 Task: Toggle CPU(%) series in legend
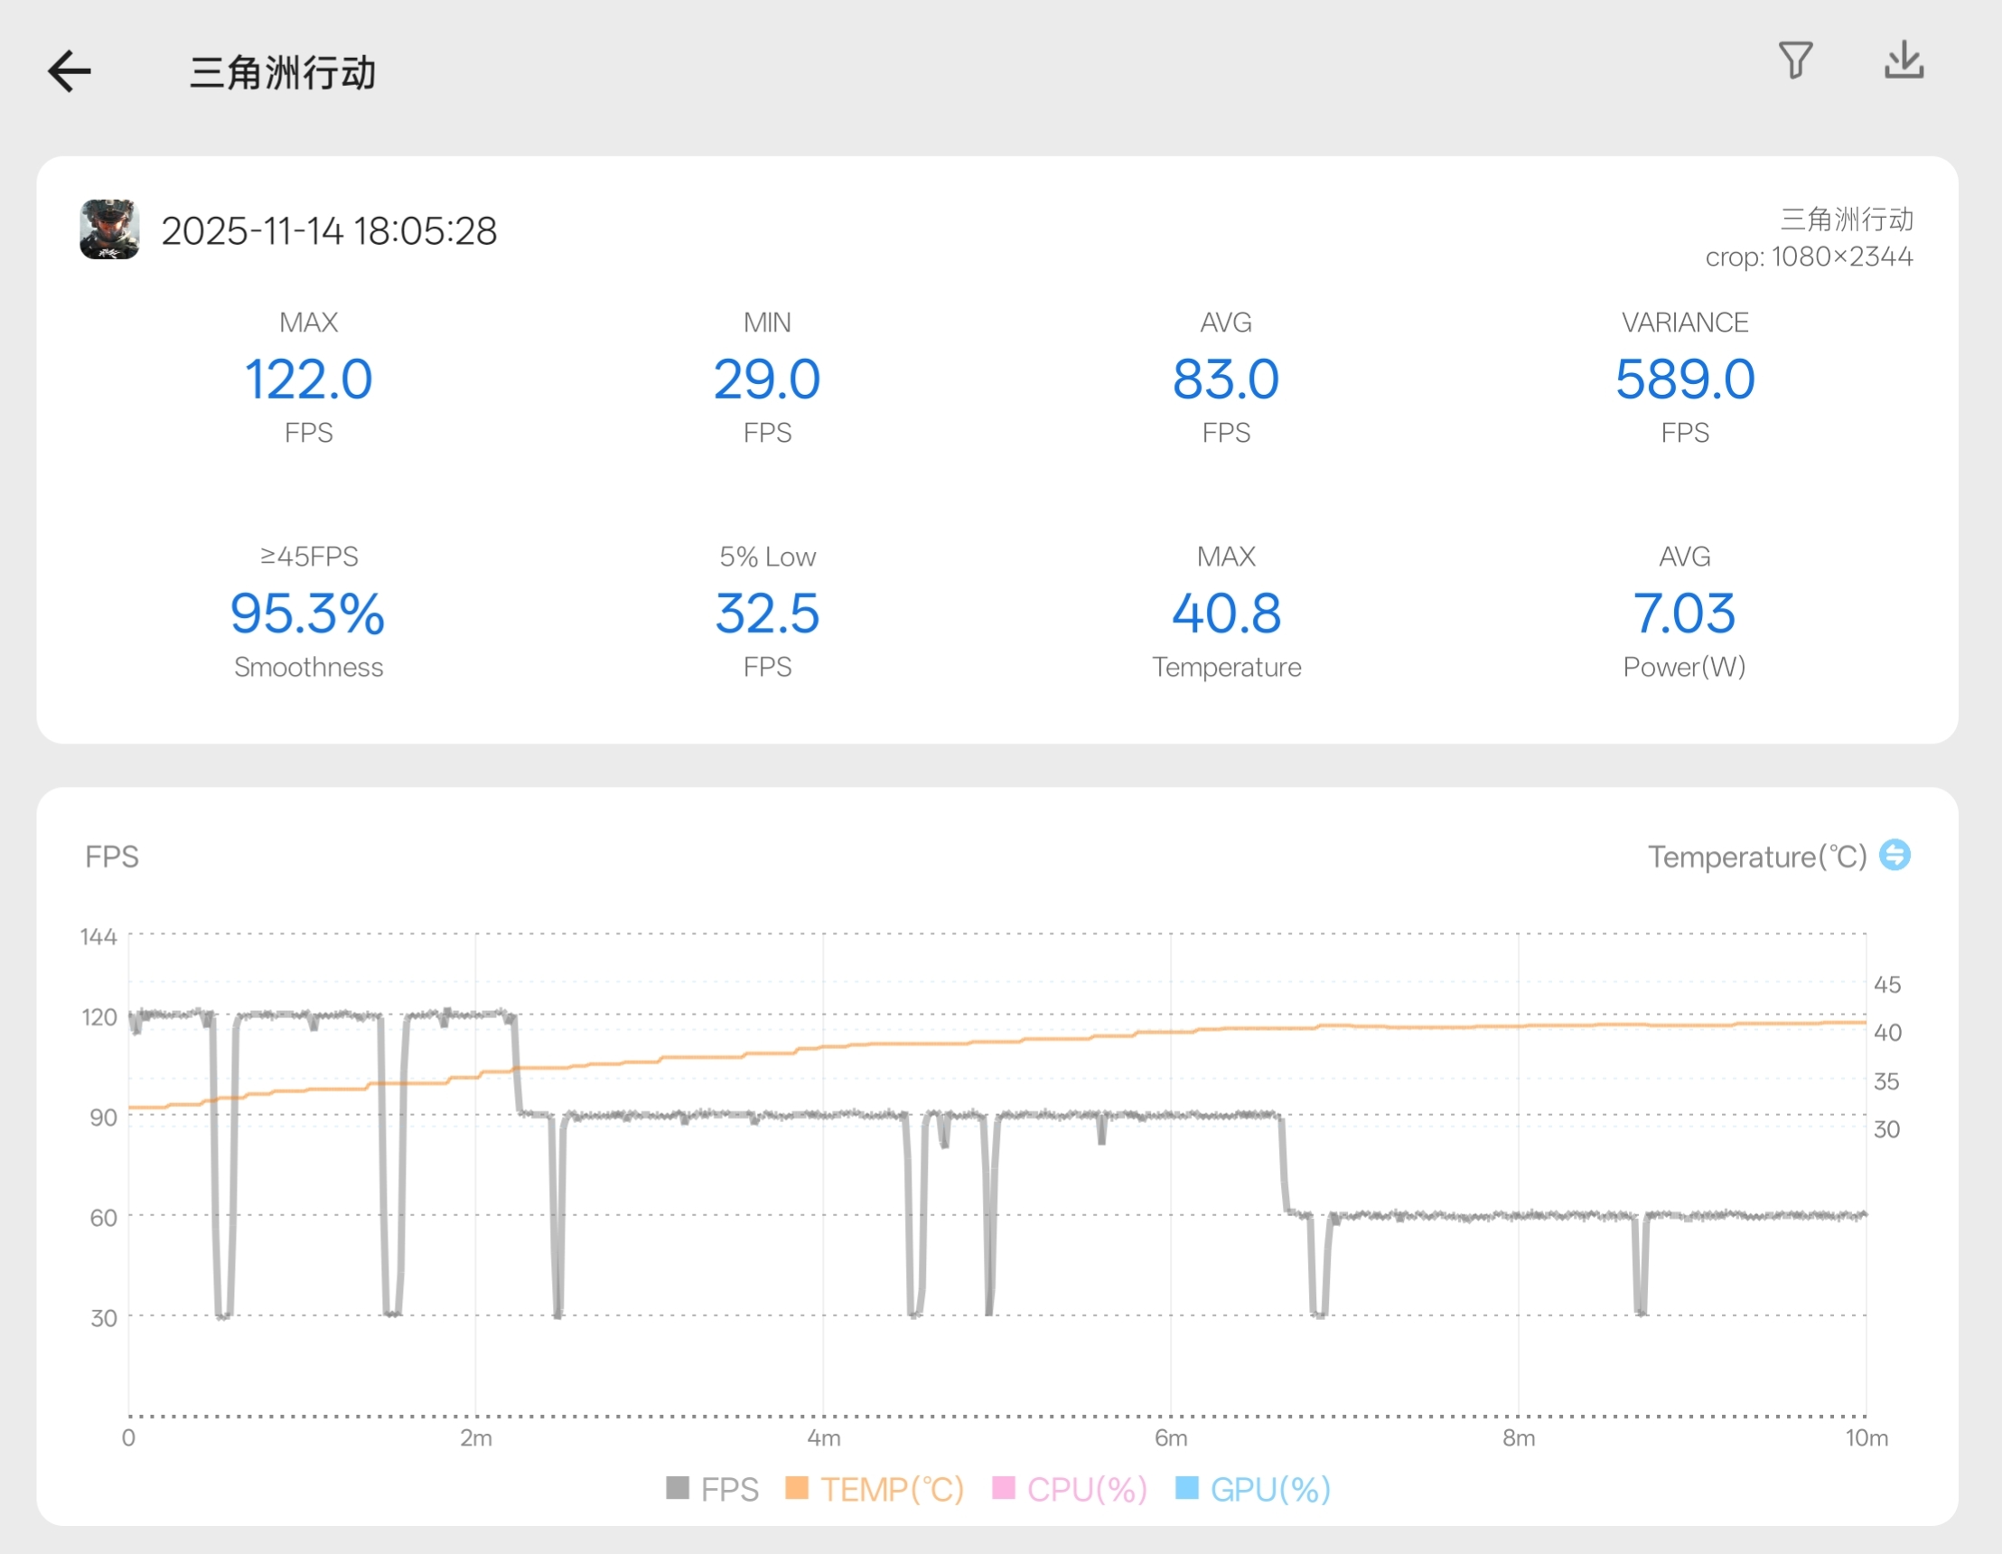click(1086, 1489)
